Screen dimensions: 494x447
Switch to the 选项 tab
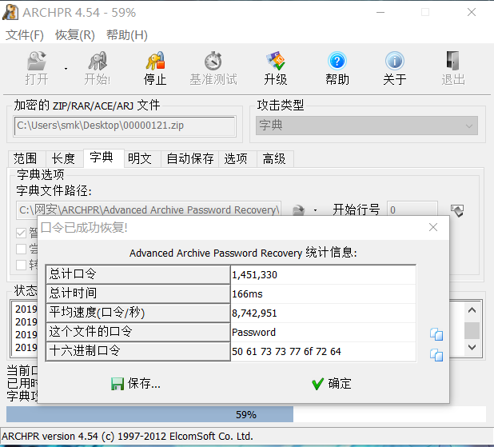236,158
